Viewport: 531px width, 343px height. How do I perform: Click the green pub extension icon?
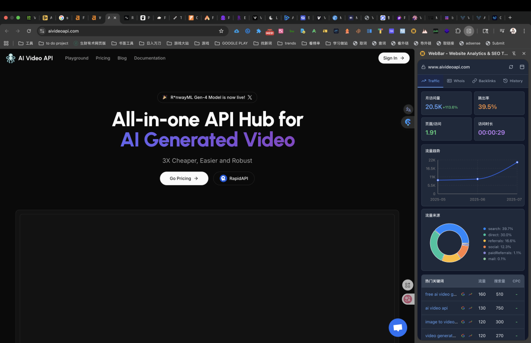[436, 31]
